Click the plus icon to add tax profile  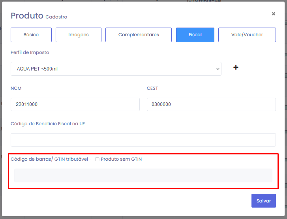click(236, 67)
